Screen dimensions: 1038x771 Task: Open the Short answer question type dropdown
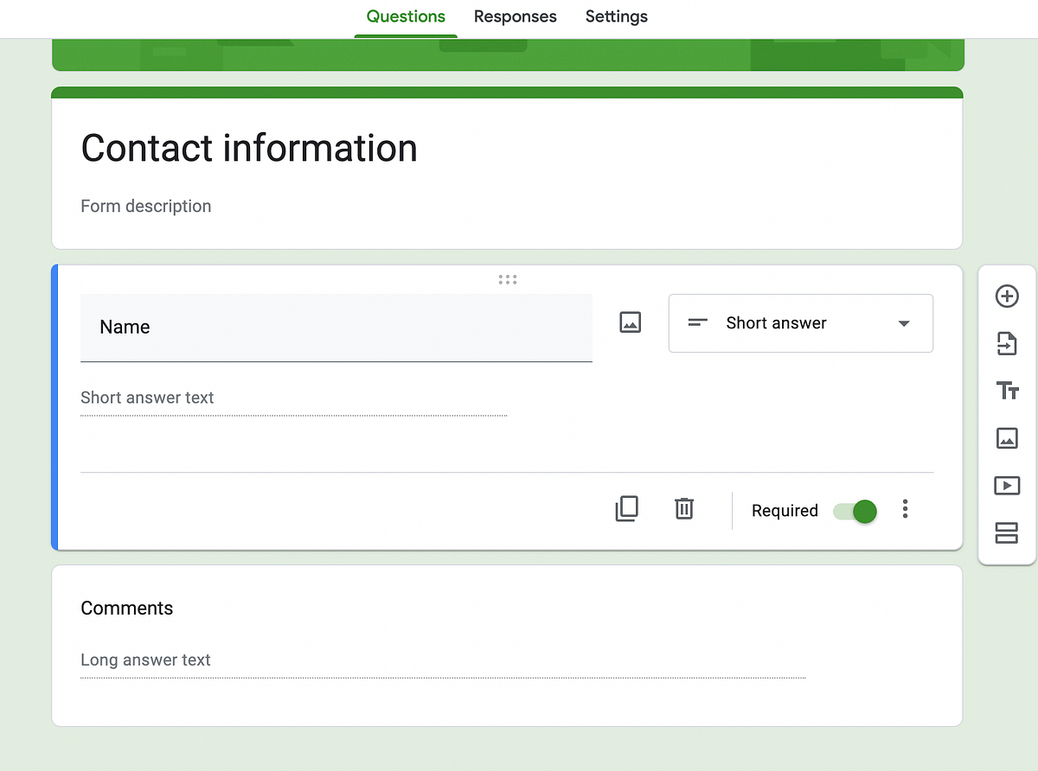(x=800, y=323)
